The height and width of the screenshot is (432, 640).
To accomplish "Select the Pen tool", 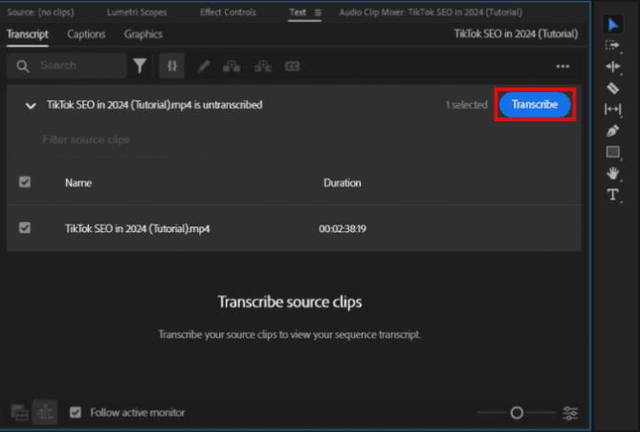I will (613, 131).
